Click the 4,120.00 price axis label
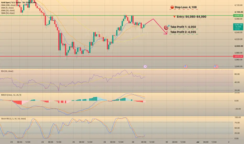 point(239,5)
